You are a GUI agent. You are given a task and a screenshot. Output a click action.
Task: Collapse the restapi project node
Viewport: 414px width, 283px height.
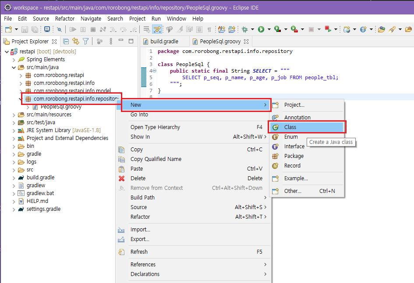click(7, 52)
